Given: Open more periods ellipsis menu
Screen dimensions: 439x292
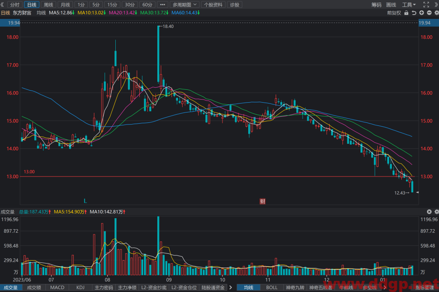Looking at the screenshot, I should click(x=162, y=5).
